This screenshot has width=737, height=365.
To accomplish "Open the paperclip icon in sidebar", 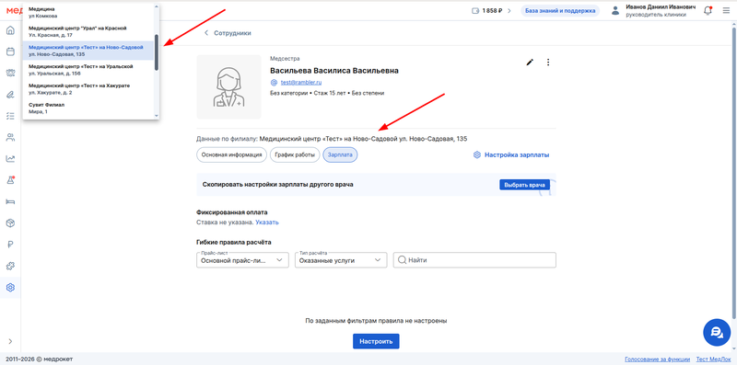I will [x=10, y=95].
